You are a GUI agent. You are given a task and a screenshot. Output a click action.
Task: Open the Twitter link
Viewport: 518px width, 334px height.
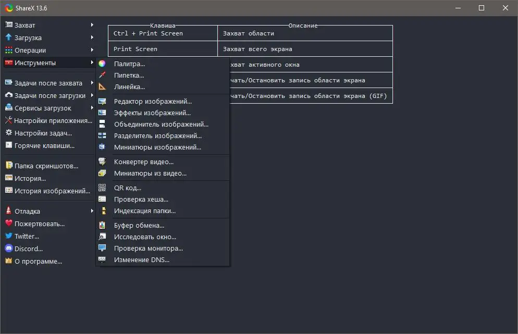23,236
